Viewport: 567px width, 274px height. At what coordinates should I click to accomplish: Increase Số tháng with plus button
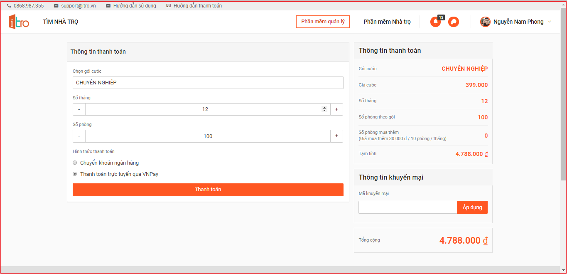336,109
